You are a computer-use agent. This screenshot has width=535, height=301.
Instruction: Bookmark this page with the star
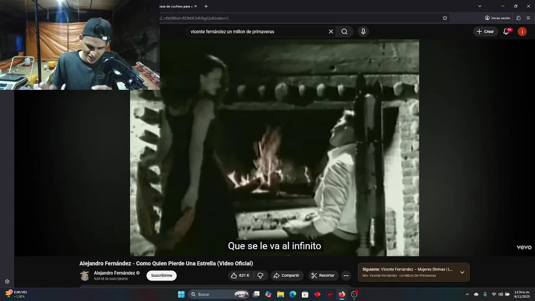click(x=445, y=18)
